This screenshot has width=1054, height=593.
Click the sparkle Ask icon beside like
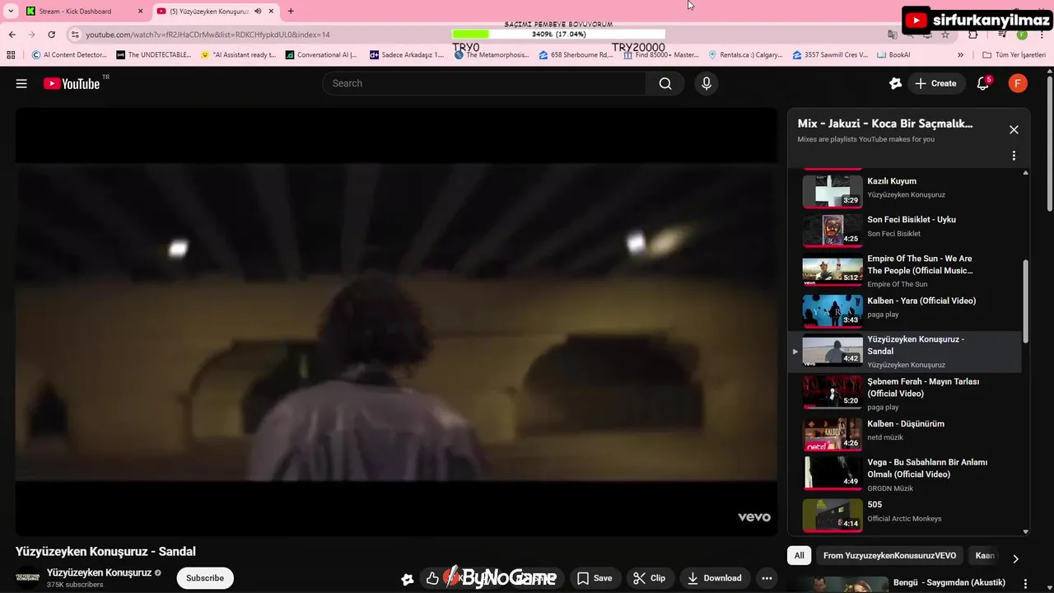click(x=407, y=579)
